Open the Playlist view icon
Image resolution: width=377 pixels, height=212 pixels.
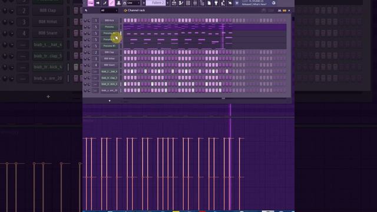[x=174, y=3]
